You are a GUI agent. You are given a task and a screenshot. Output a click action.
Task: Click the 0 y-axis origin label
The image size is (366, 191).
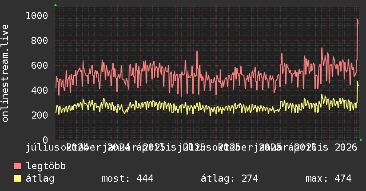(45, 139)
